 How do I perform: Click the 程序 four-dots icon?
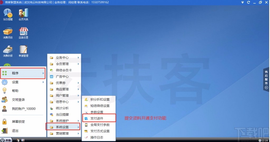coord(4,73)
